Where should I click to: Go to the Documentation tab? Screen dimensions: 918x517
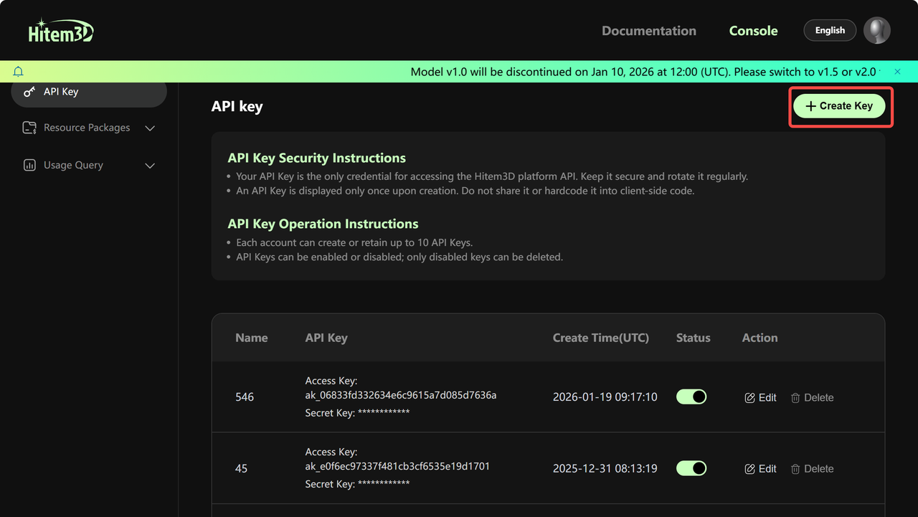click(648, 31)
